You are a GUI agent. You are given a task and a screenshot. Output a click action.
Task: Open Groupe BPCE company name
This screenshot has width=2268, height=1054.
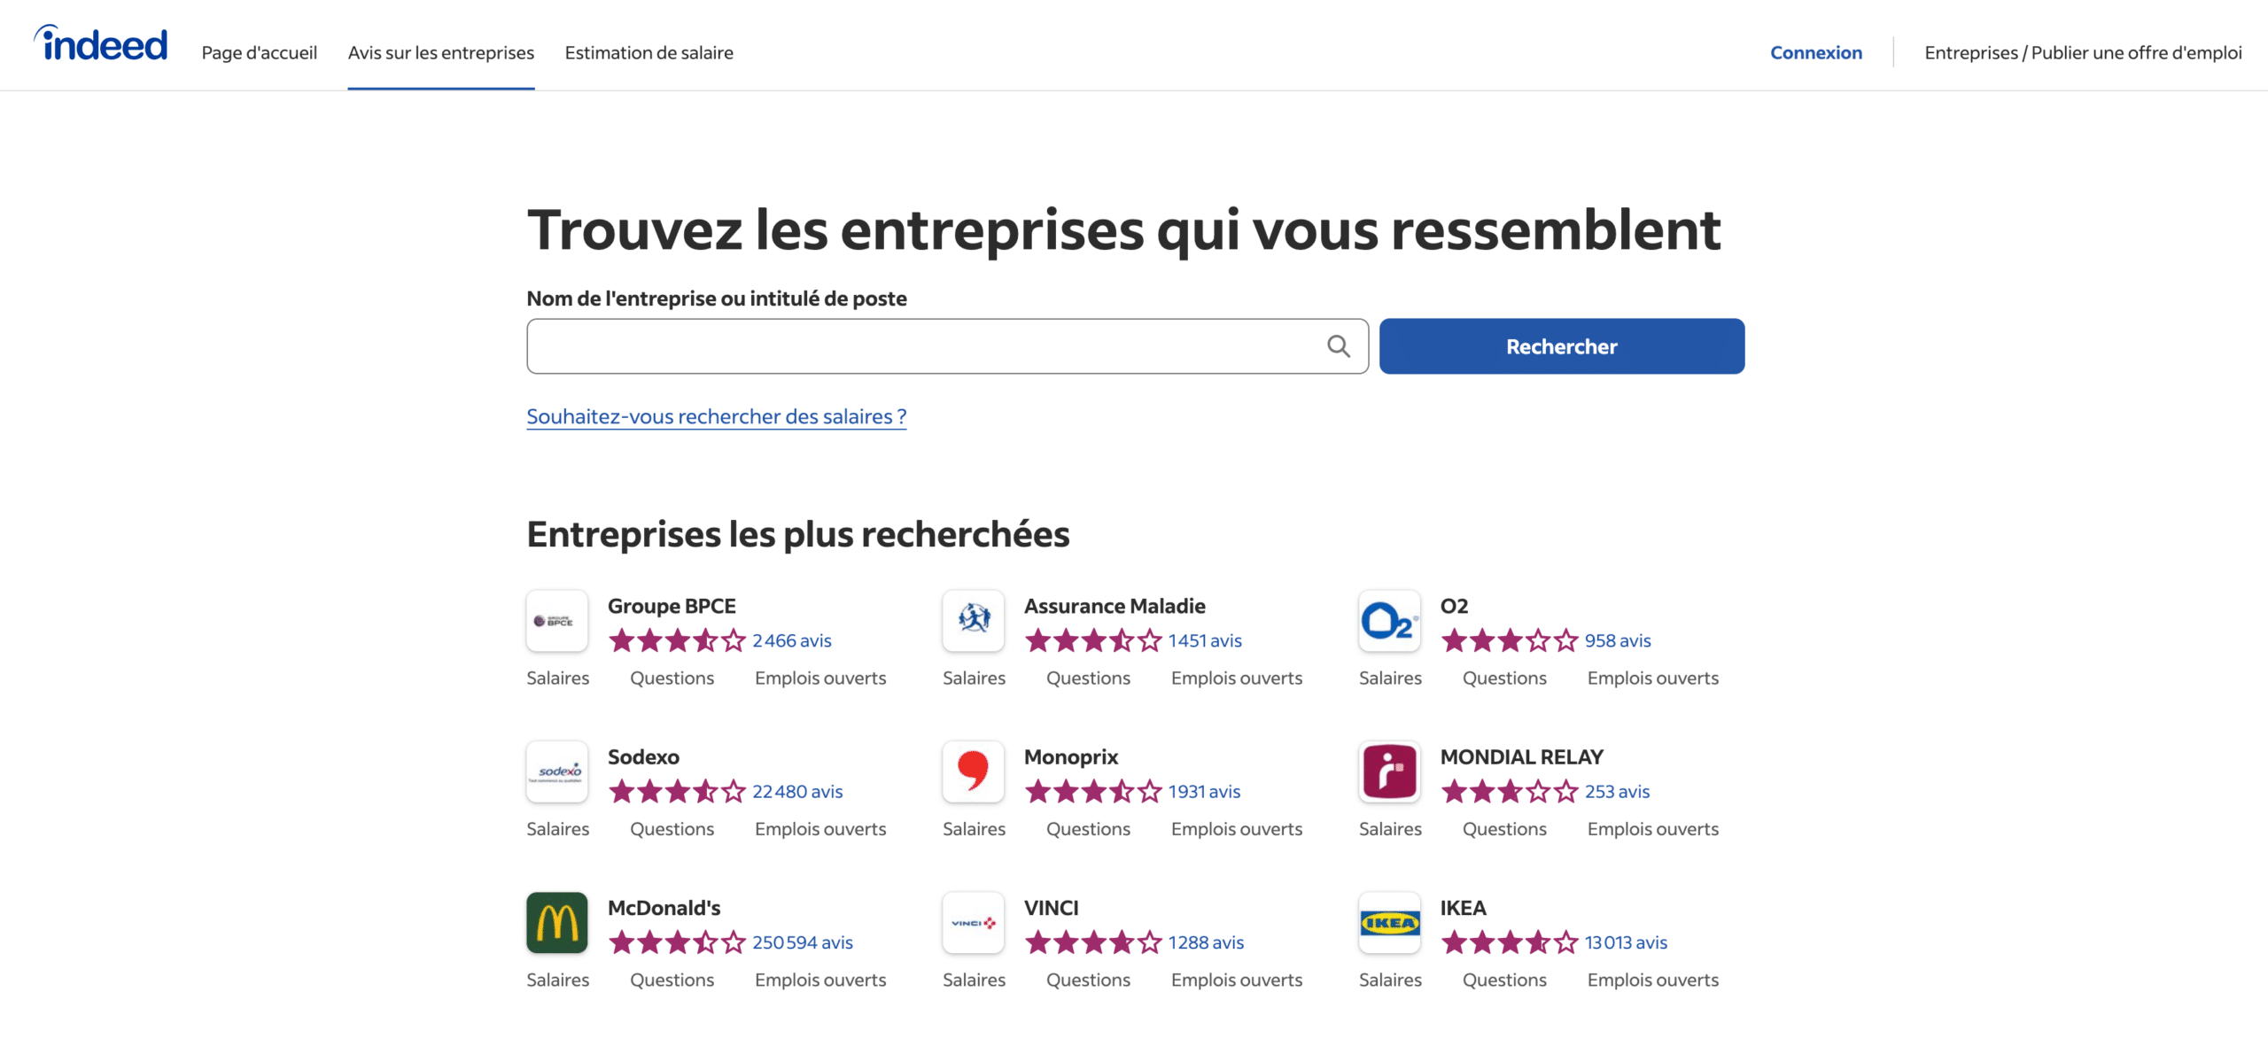(x=672, y=606)
